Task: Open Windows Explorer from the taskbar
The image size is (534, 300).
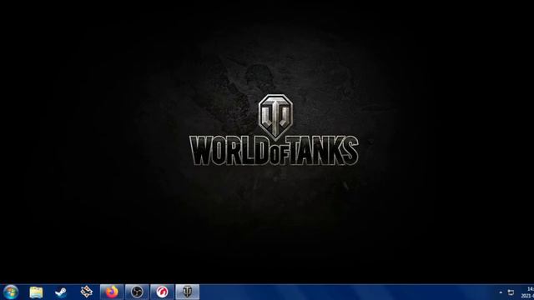Action: click(x=36, y=292)
